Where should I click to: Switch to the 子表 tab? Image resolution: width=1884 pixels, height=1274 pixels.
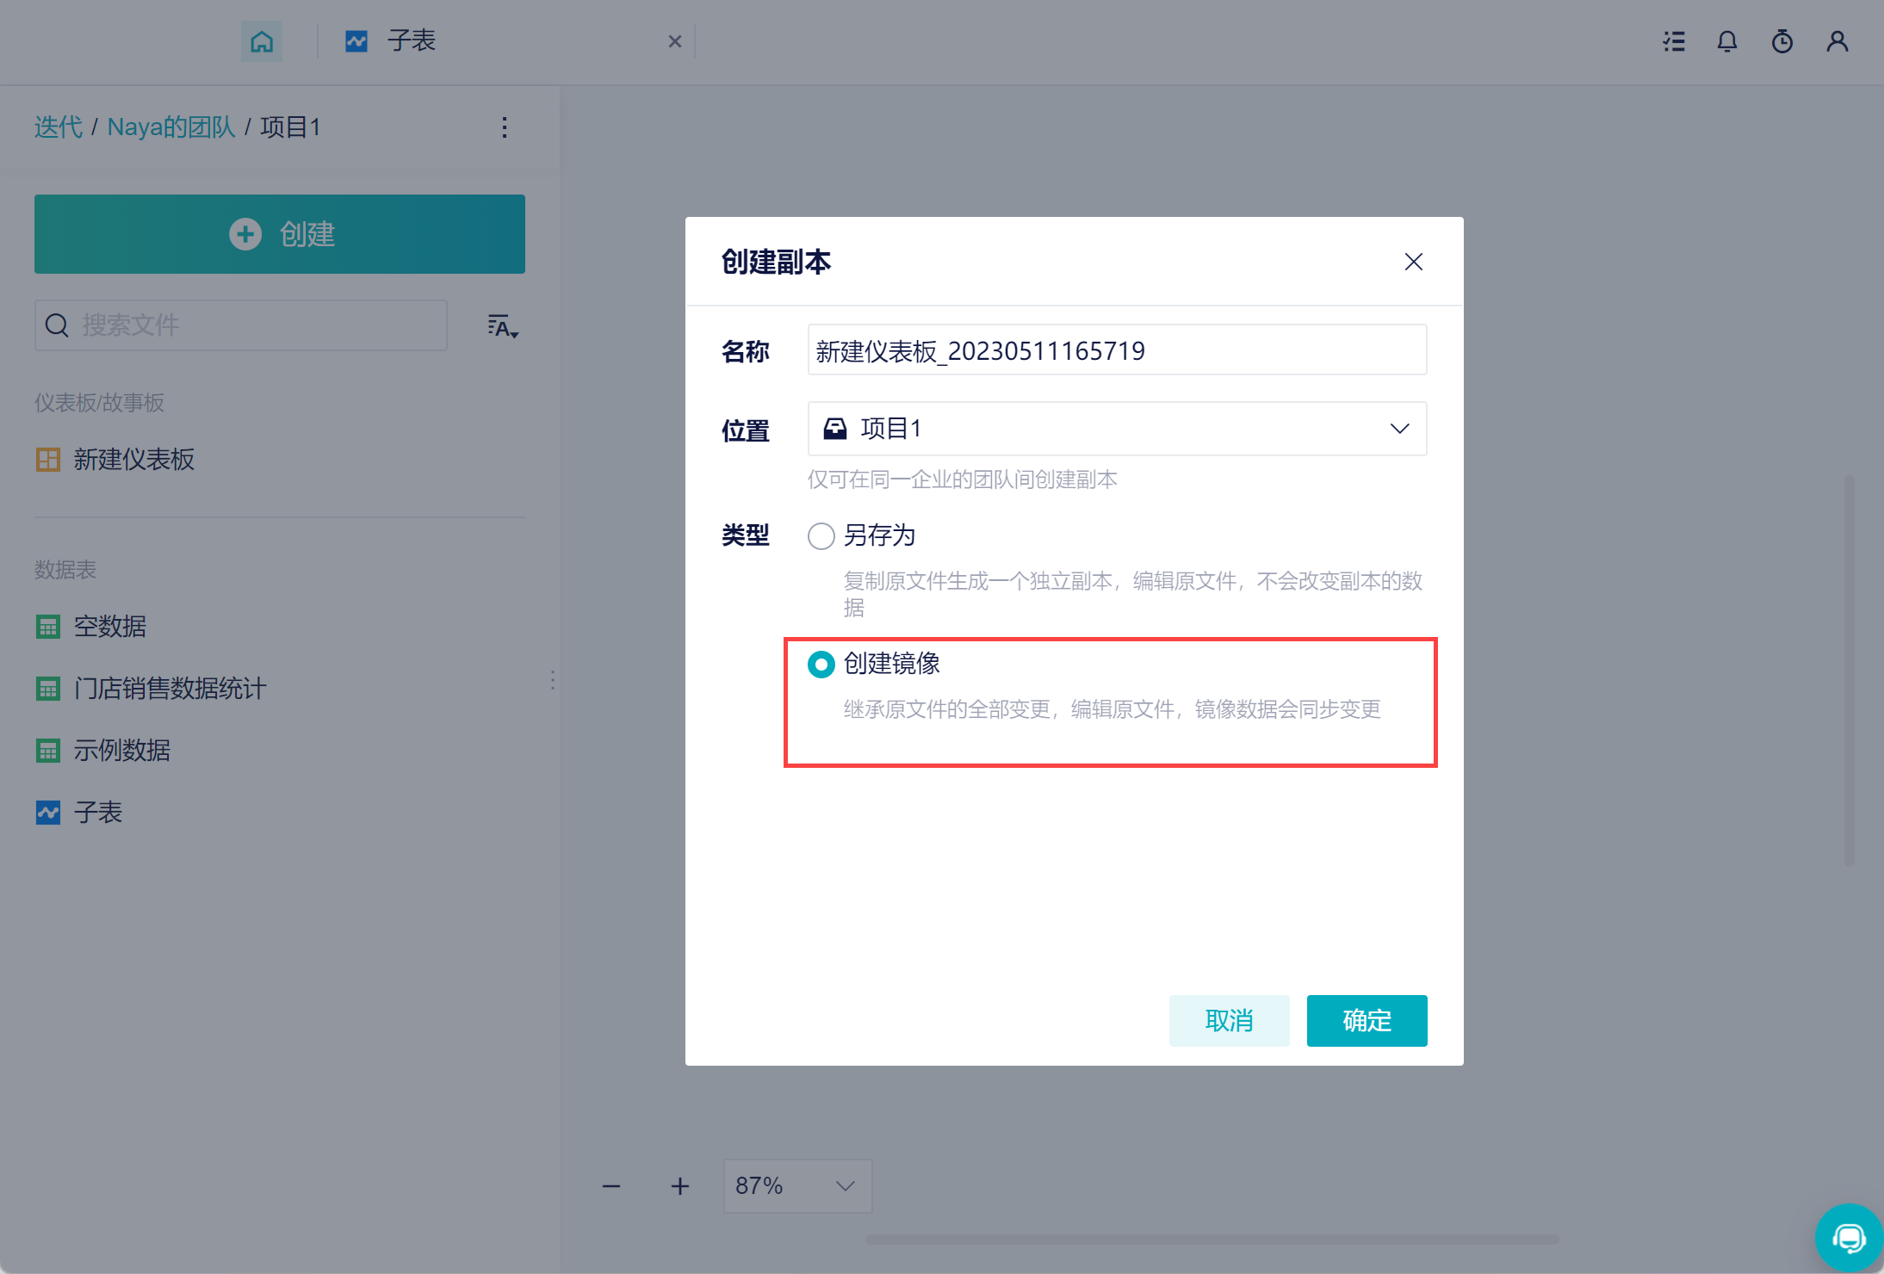coord(412,41)
